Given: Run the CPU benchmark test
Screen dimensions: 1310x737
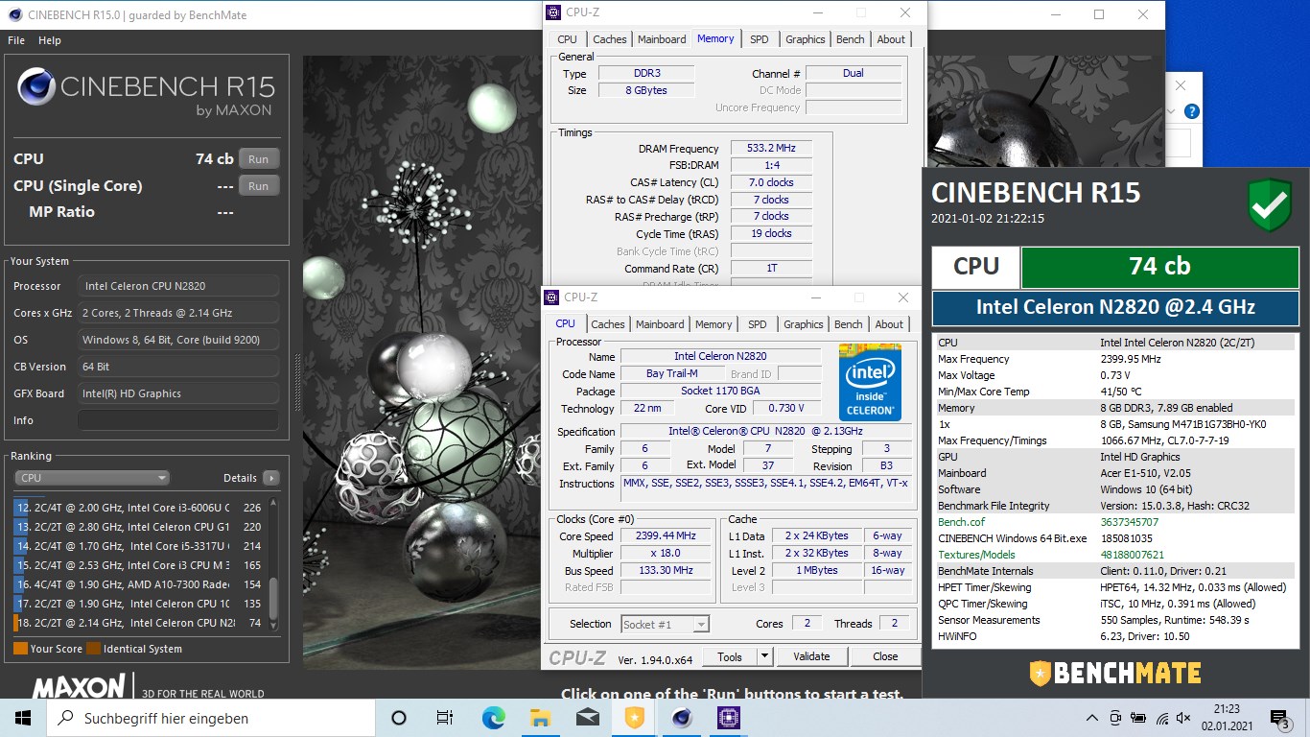Looking at the screenshot, I should coord(259,159).
